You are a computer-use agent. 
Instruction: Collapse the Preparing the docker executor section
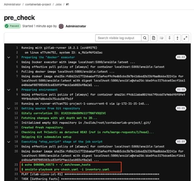pos(9,57)
